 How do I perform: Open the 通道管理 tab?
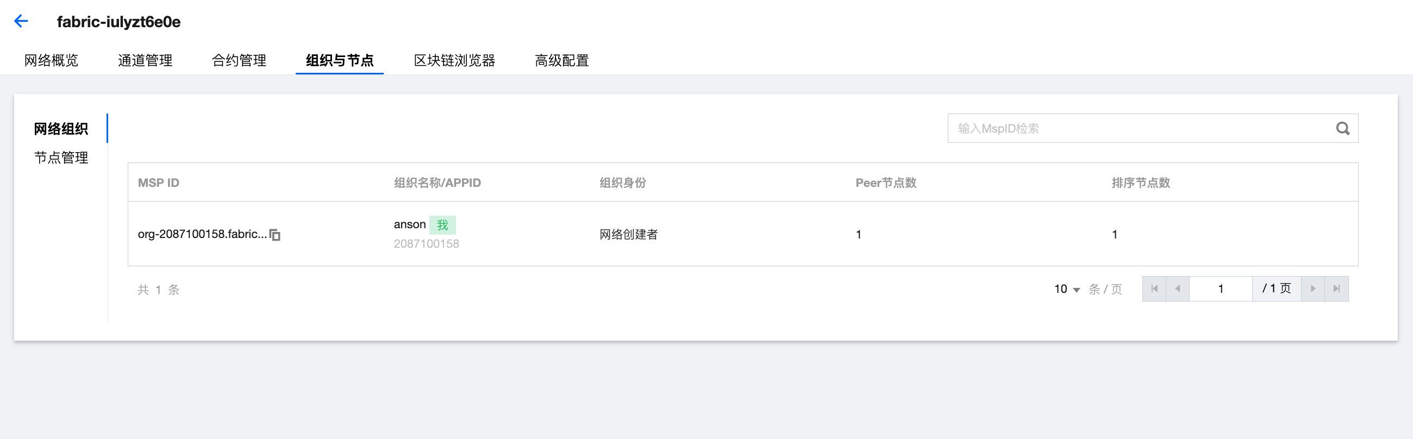(145, 60)
